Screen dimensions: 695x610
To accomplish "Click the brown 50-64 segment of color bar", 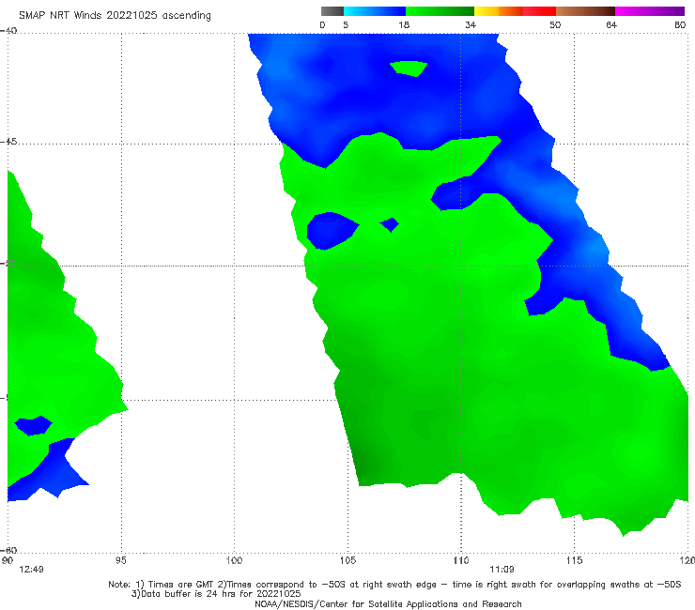I will click(585, 11).
